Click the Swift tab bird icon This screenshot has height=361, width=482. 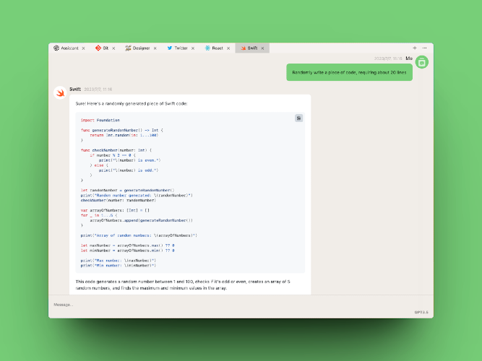click(x=243, y=48)
